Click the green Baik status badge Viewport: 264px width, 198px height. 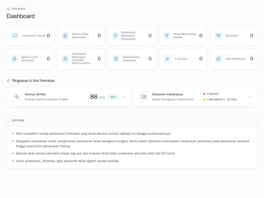[113, 97]
